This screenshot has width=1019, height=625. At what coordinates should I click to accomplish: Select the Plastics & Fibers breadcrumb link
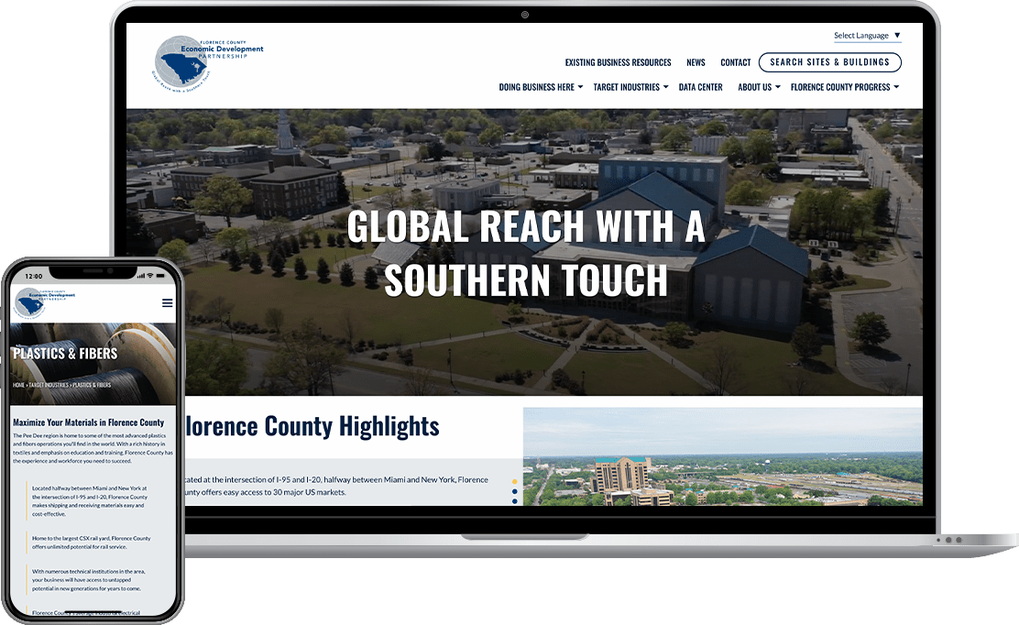pyautogui.click(x=93, y=384)
